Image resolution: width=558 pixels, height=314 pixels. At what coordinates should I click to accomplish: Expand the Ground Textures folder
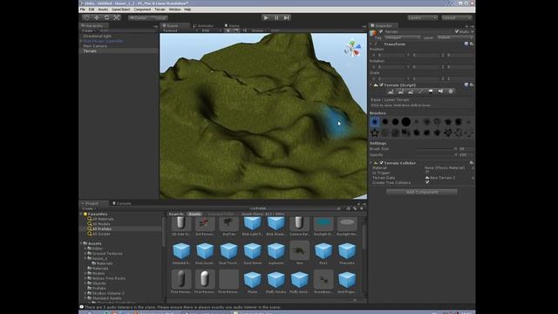click(85, 254)
